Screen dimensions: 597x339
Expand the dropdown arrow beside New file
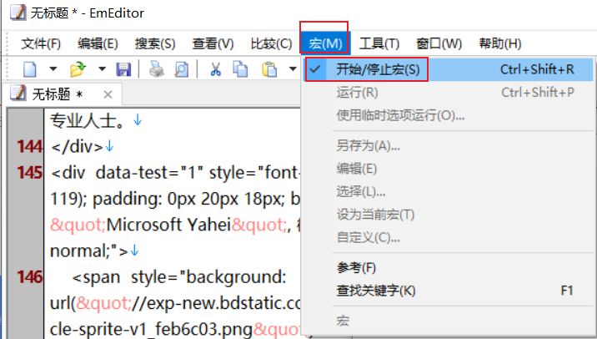pos(53,69)
